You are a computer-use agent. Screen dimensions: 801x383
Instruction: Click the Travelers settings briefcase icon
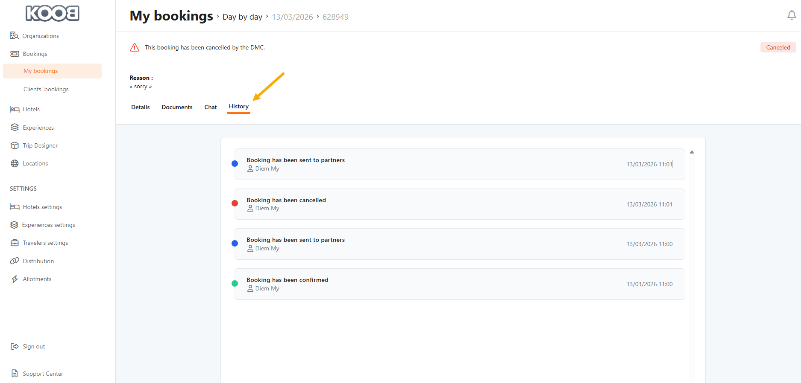(x=15, y=243)
